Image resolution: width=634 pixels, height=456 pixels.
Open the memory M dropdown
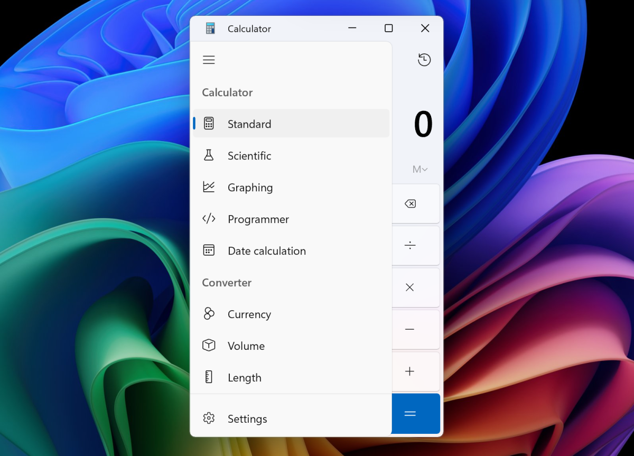pos(420,170)
